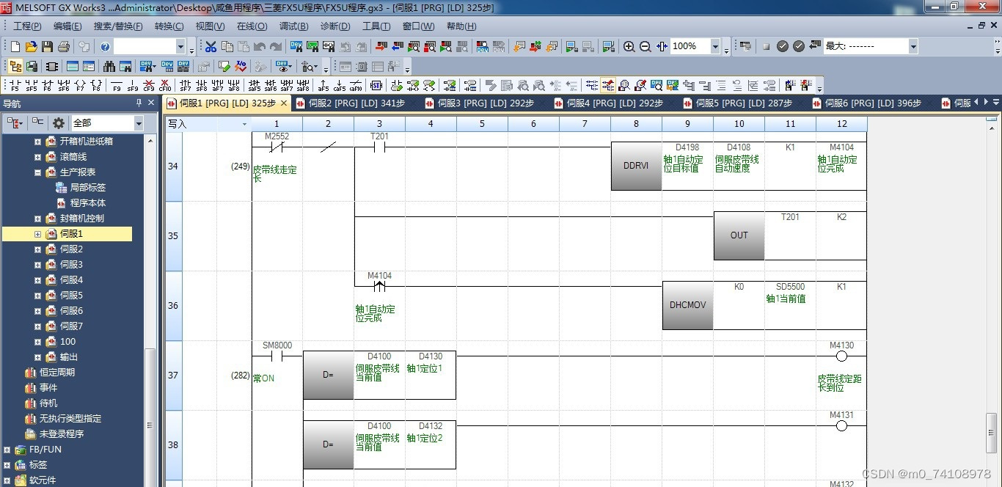
Task: Expand the 封箱机控制 tree node
Action: (x=38, y=219)
